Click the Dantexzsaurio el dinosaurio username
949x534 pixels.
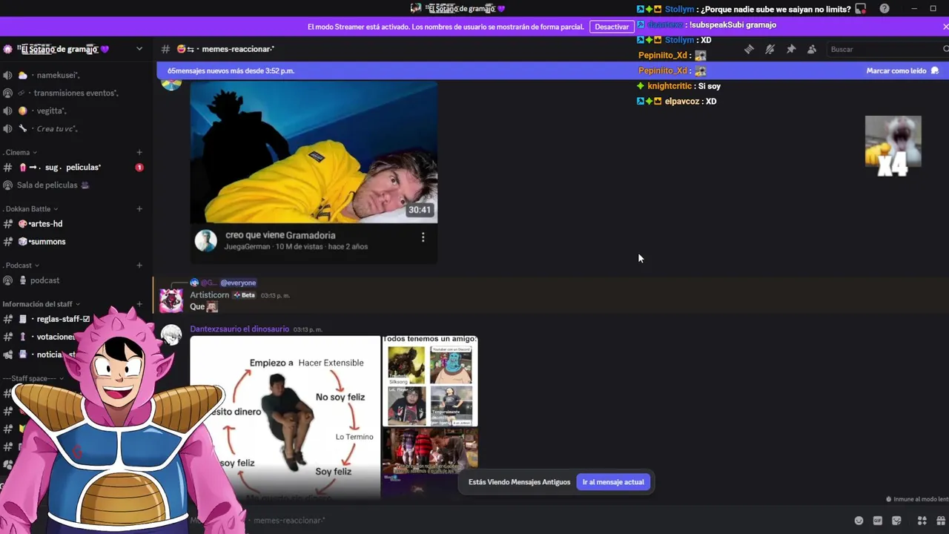[239, 329]
